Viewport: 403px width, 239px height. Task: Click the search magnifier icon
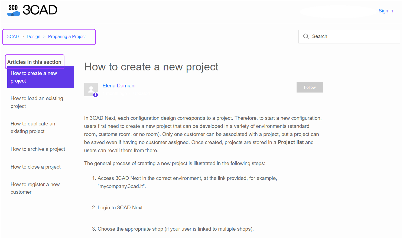[306, 36]
